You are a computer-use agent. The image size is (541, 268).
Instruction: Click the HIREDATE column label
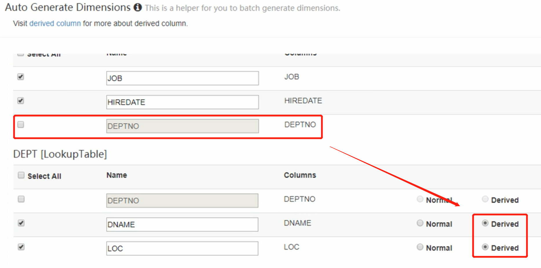[303, 101]
